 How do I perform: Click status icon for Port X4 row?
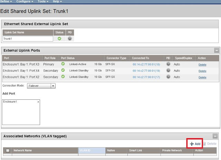pyautogui.click(x=63, y=70)
